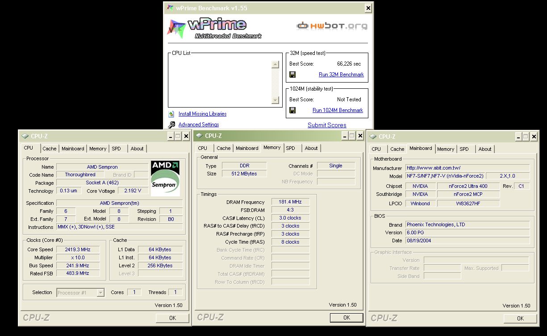Run the 1024M Benchmark
The height and width of the screenshot is (336, 547).
pyautogui.click(x=338, y=111)
